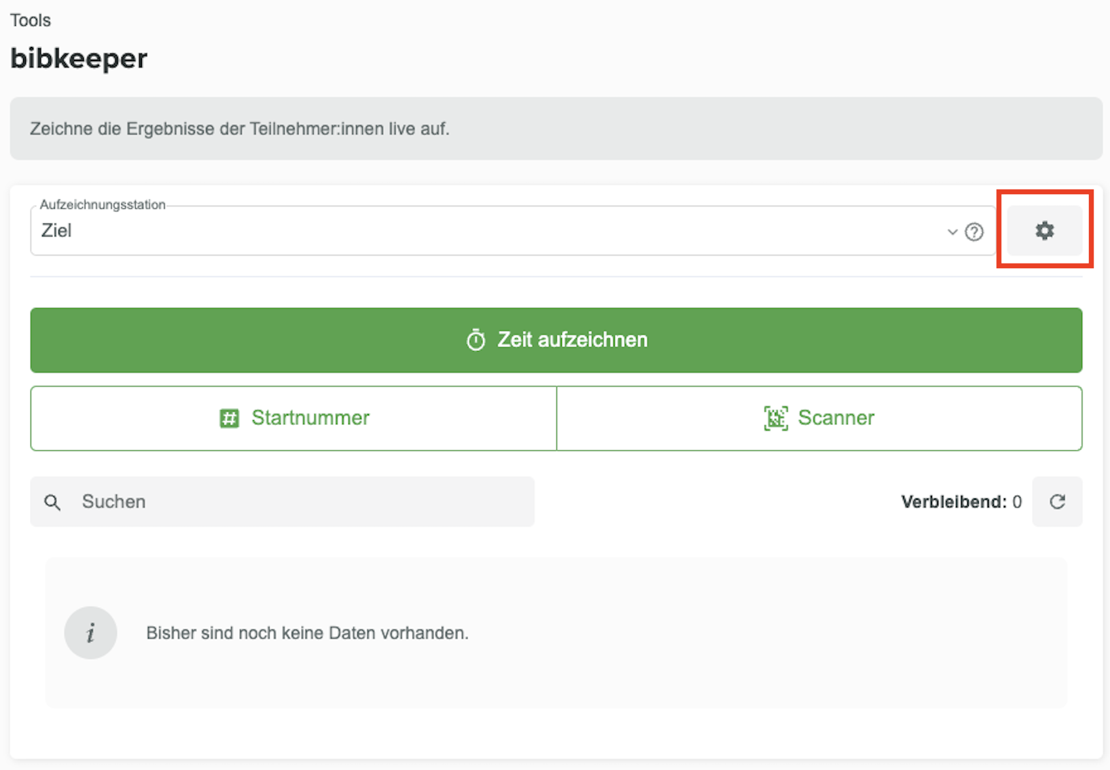Screen dimensions: 1110x770
Task: Click the magnifying glass search icon
Action: [52, 502]
